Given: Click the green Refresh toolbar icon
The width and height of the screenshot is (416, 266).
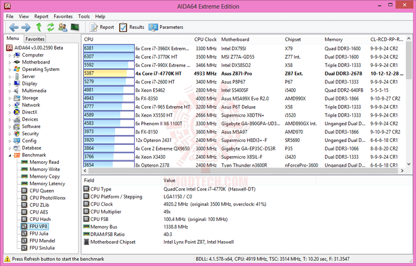Looking at the screenshot, I should [x=51, y=27].
